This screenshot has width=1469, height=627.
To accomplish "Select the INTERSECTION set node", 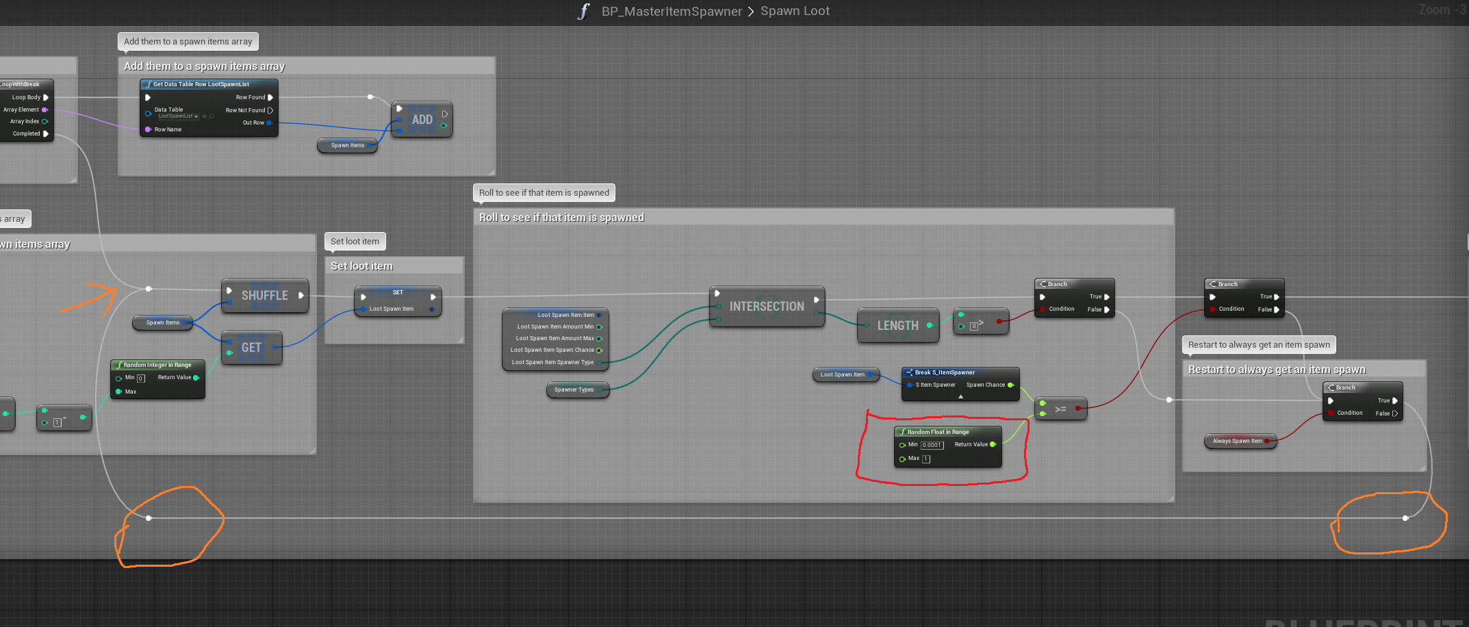I will (767, 307).
